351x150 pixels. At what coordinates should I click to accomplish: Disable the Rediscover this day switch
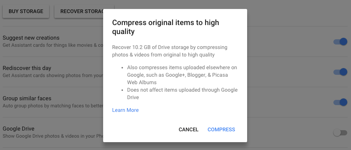click(x=340, y=72)
